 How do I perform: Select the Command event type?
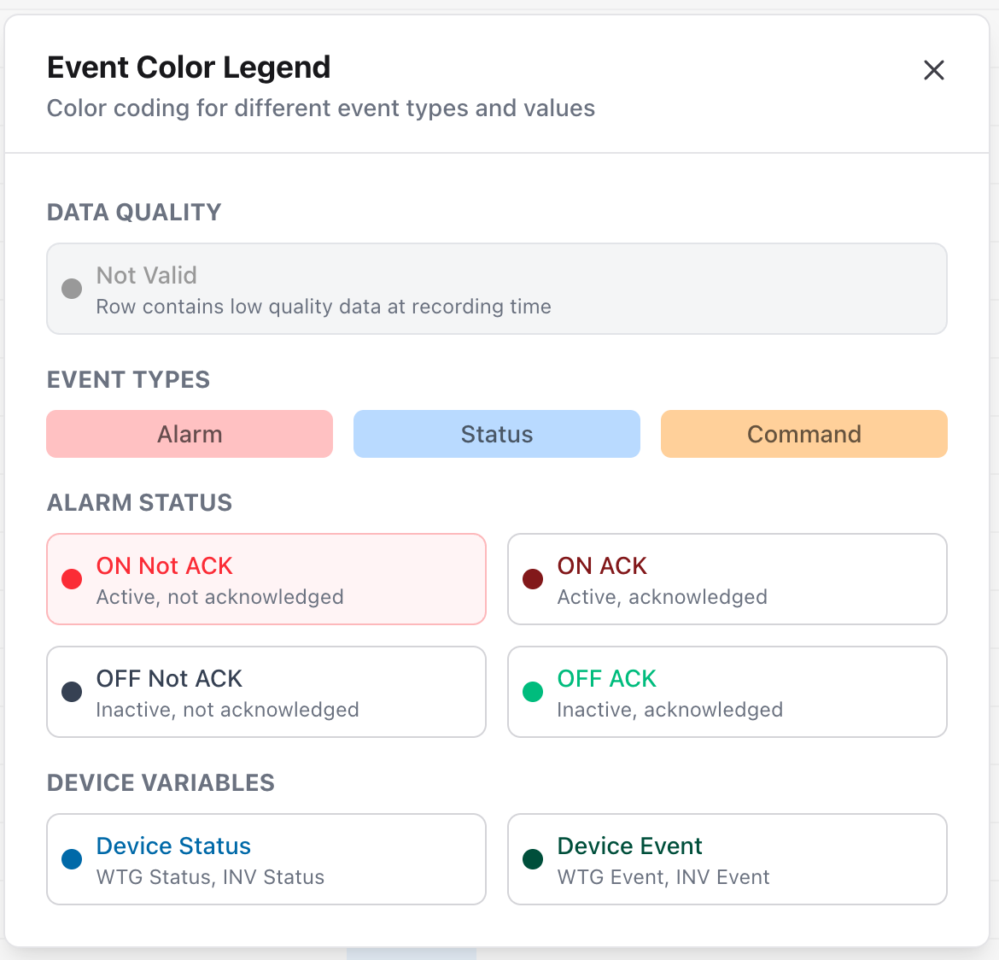click(x=803, y=434)
